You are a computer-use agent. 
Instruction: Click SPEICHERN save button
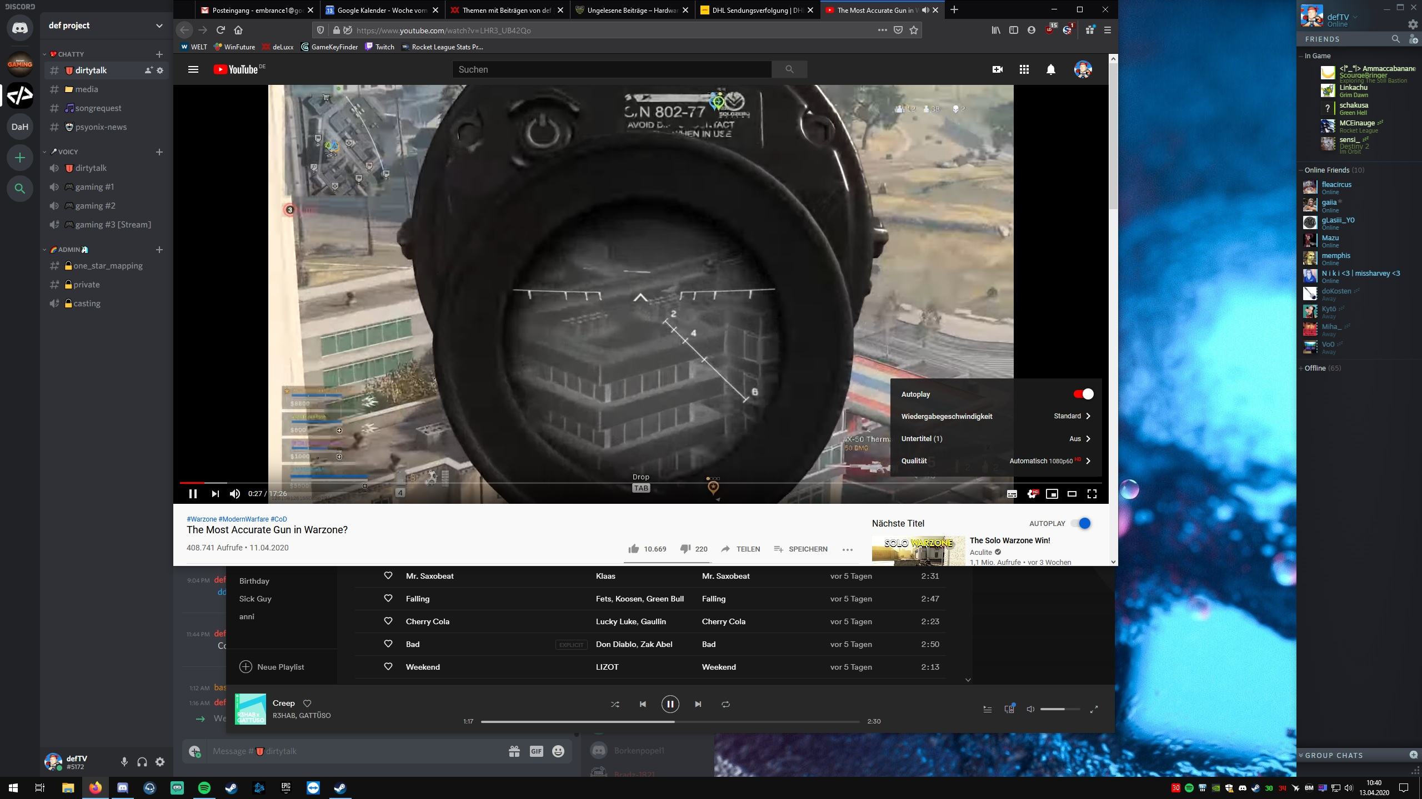tap(800, 549)
